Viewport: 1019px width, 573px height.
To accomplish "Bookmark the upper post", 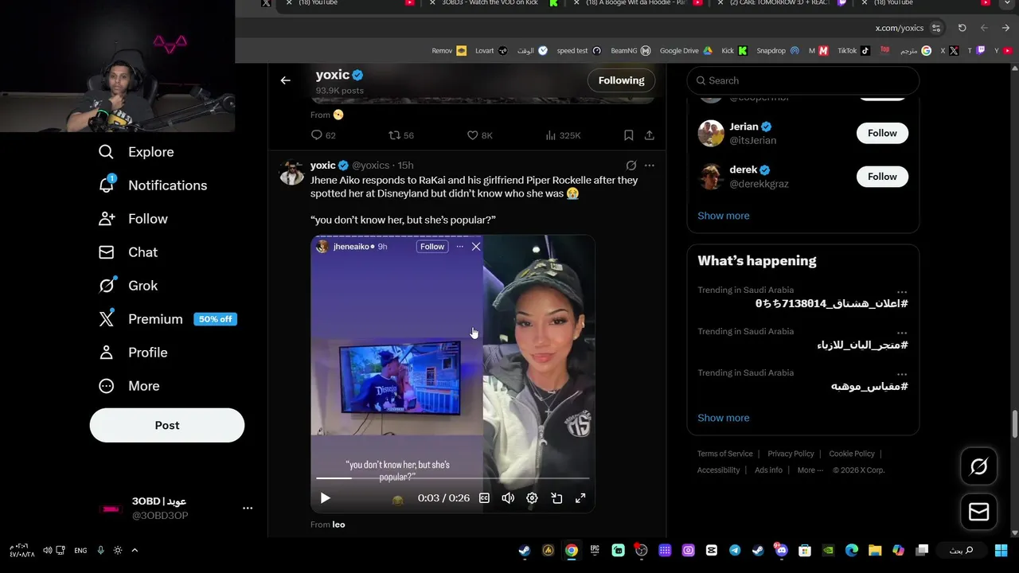I will click(x=628, y=135).
